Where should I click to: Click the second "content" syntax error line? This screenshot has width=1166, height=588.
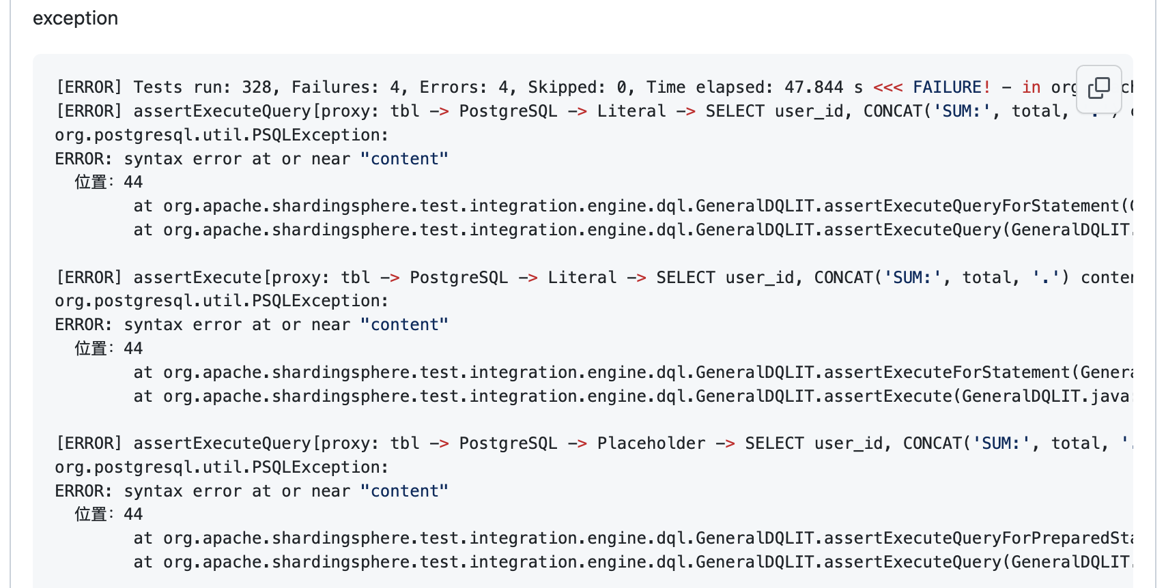251,325
